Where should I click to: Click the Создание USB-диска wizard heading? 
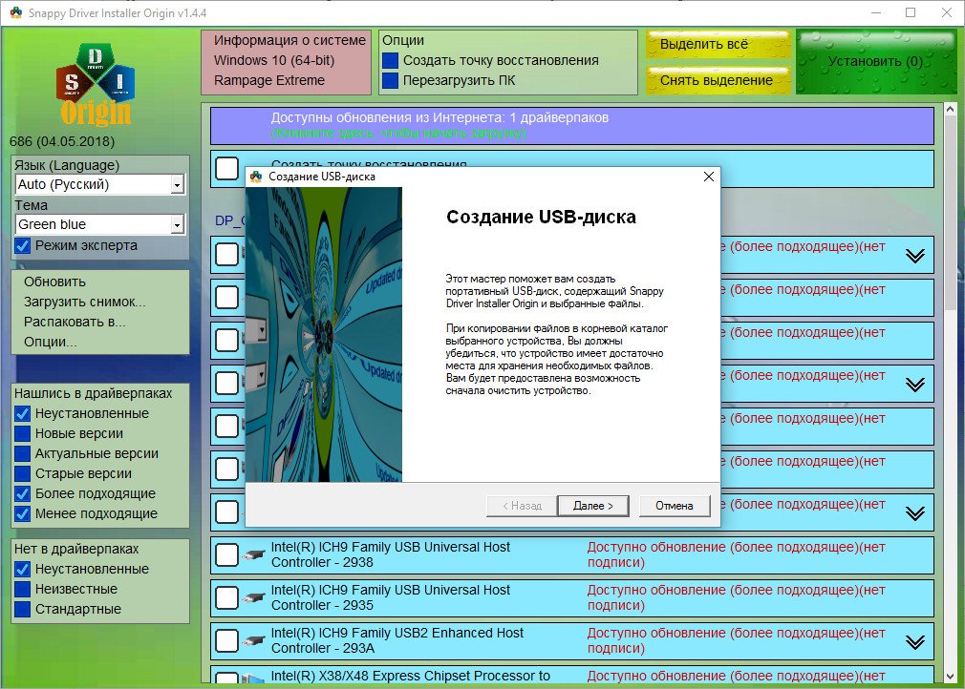click(x=541, y=217)
